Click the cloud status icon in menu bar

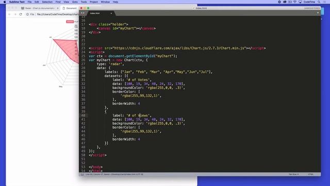point(285,2)
